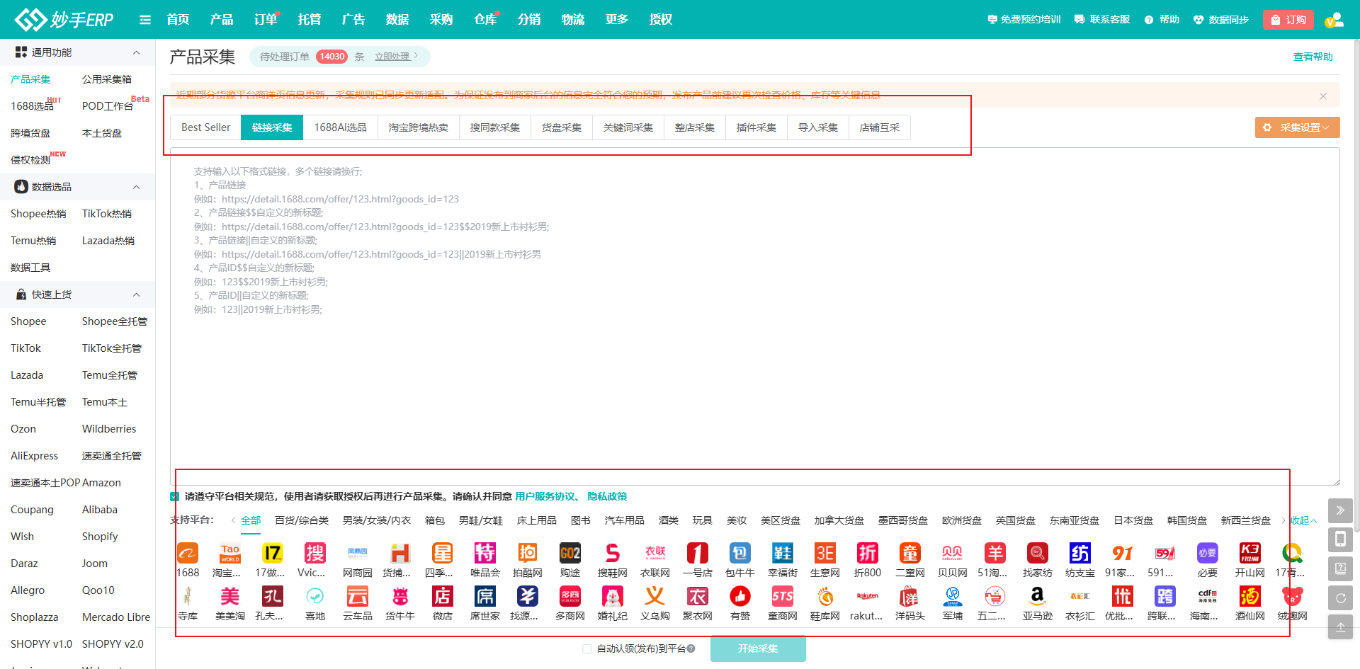Switch to the 关键词采集 tab
Screen dimensions: 1360x669
pyautogui.click(x=628, y=127)
